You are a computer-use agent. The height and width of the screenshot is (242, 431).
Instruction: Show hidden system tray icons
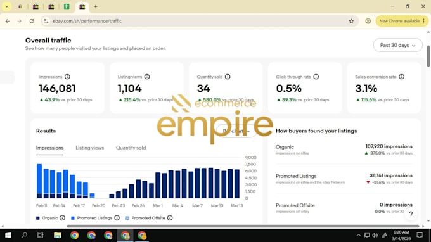(359, 236)
